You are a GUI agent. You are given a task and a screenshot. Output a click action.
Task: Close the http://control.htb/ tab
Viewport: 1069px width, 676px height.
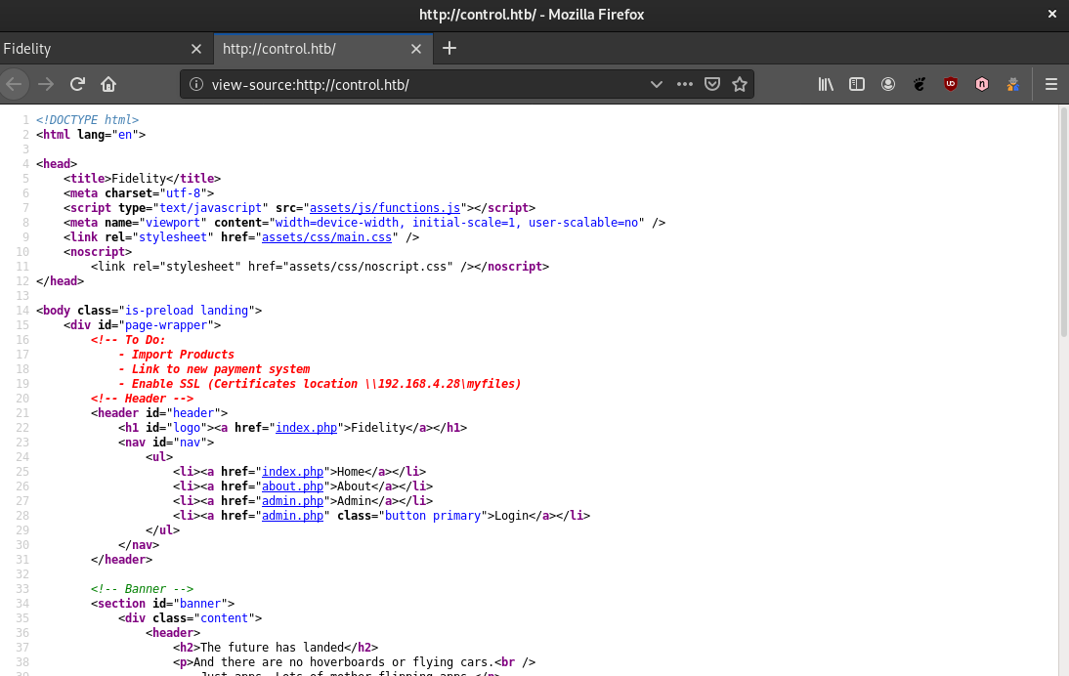click(416, 49)
